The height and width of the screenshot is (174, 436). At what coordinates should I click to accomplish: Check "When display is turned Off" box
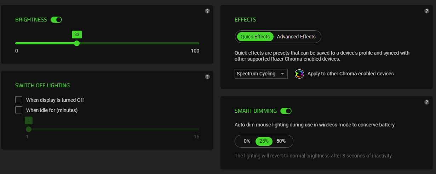19,100
